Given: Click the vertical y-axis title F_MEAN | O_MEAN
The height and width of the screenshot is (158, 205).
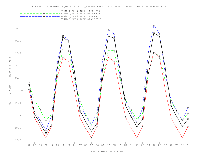Looking at the screenshot, I should point(10,82).
